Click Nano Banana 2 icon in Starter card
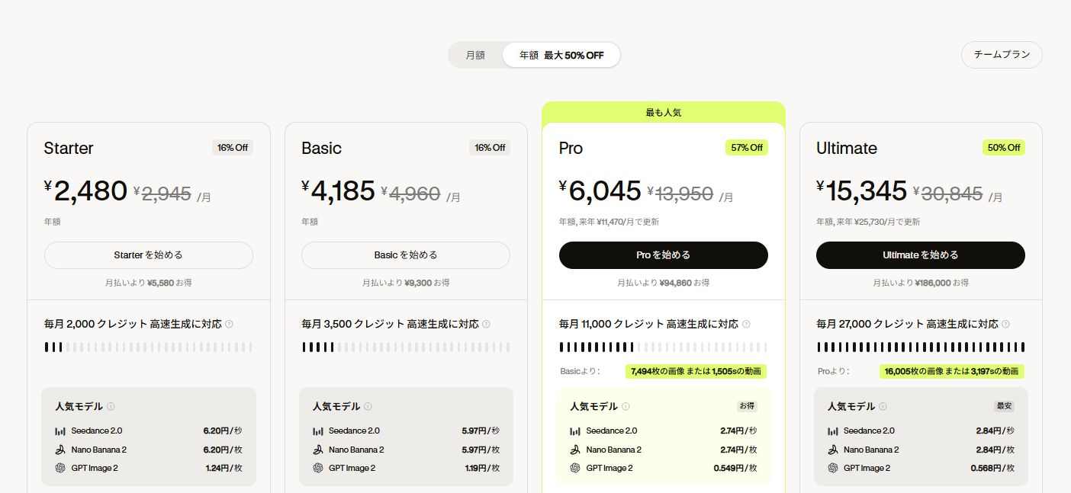Screen dimensions: 1071x493 [x=60, y=450]
